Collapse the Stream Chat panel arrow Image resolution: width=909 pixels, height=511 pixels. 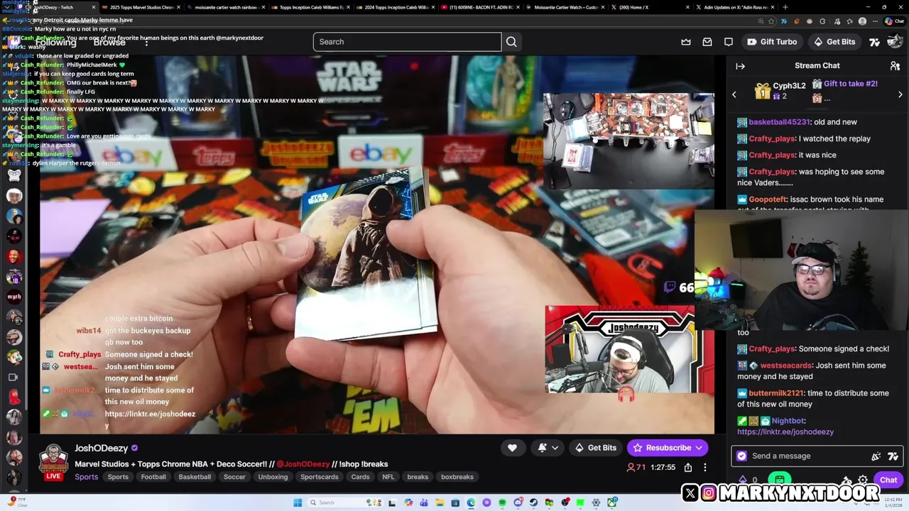tap(740, 66)
